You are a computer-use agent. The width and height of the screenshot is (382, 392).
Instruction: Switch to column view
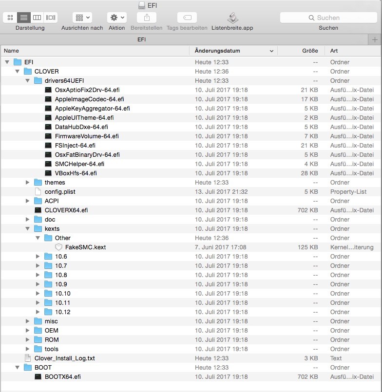[x=37, y=18]
